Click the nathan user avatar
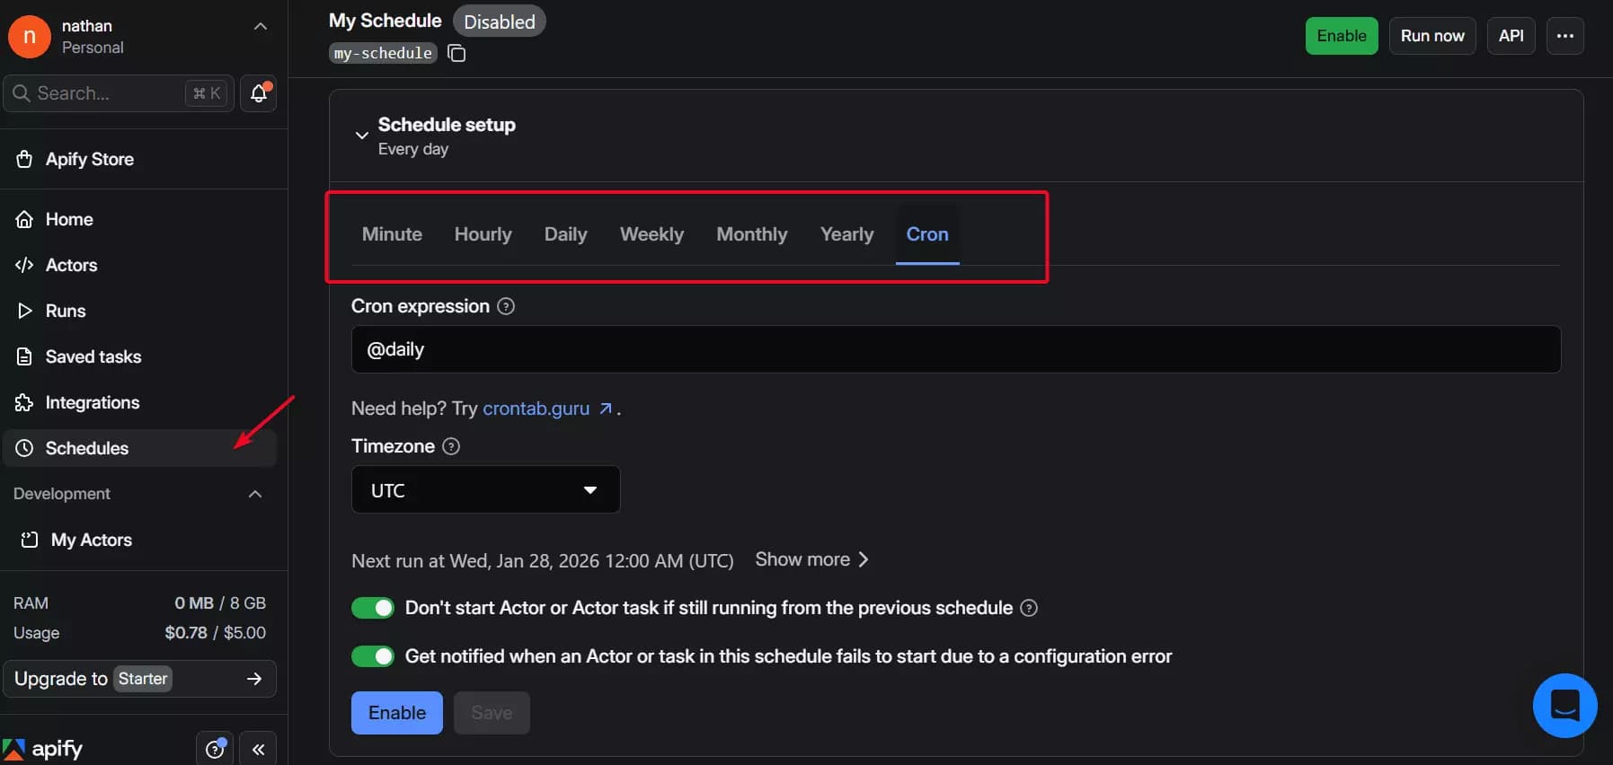Screen dimensions: 1613x765 (x=30, y=36)
